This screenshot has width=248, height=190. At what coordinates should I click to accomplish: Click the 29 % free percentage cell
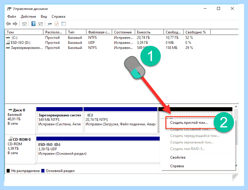coord(189,47)
